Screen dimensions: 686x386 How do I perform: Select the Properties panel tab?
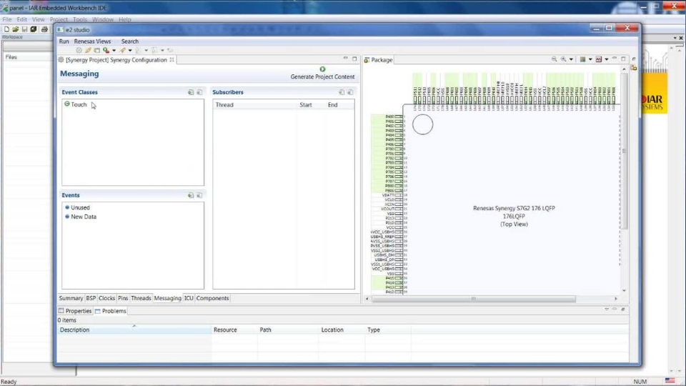coord(75,311)
